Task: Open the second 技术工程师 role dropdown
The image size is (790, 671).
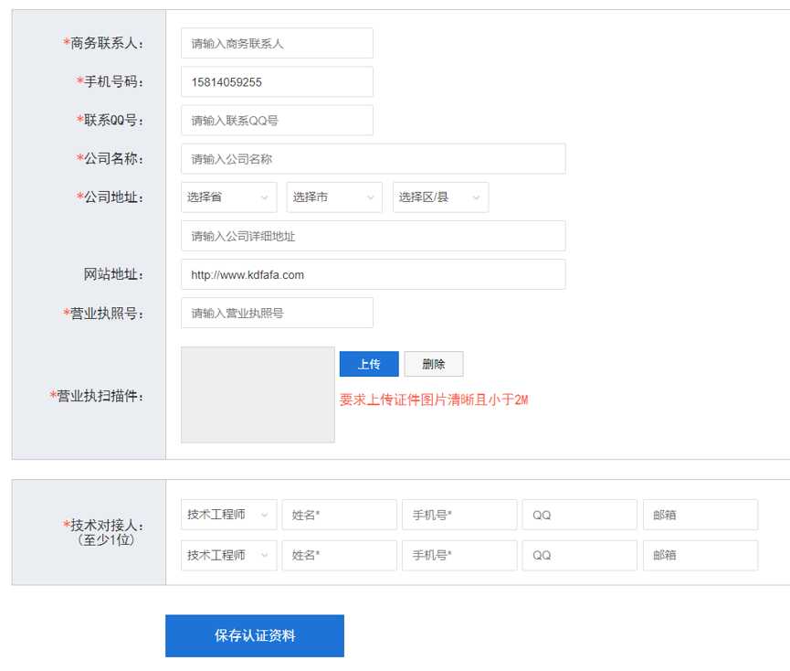Action: point(227,555)
